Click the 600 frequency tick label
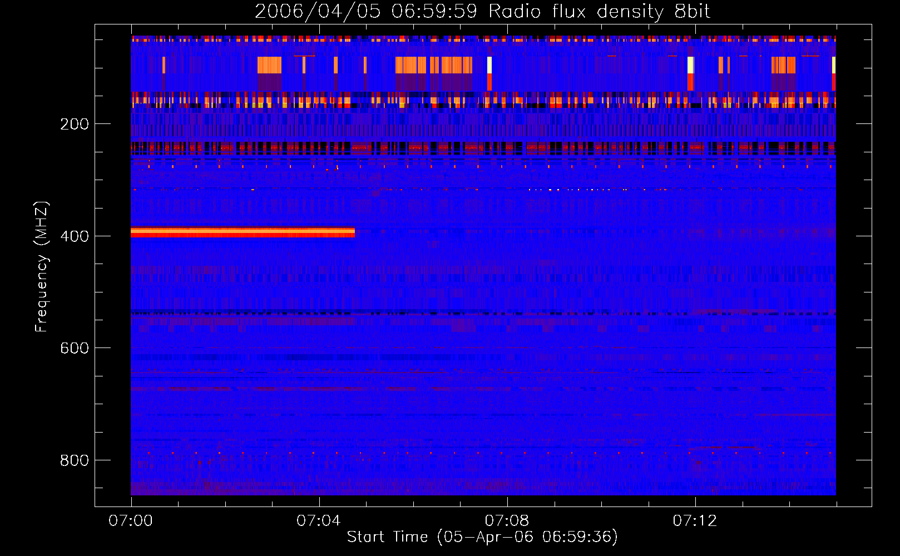Image resolution: width=900 pixels, height=556 pixels. (x=75, y=348)
